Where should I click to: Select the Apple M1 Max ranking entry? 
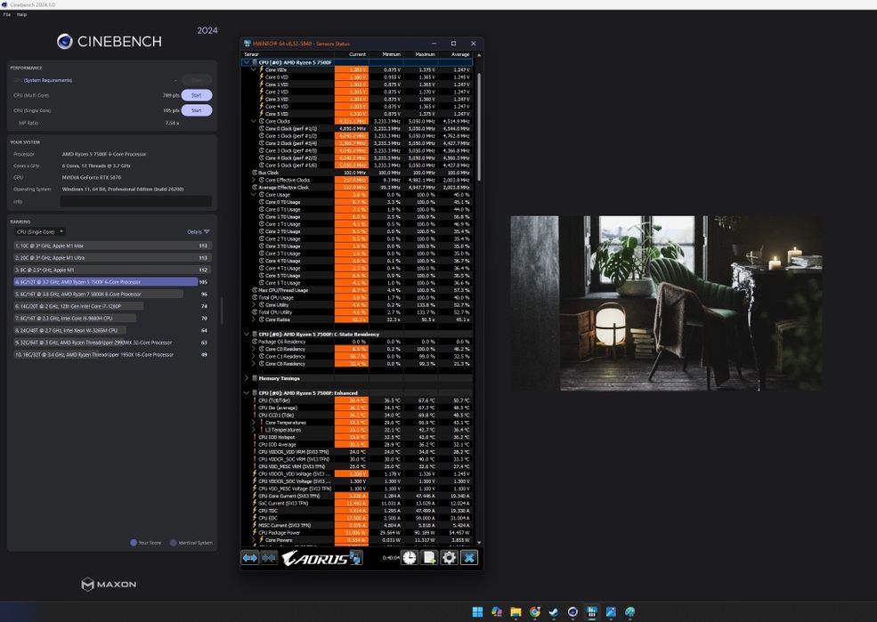click(x=112, y=246)
